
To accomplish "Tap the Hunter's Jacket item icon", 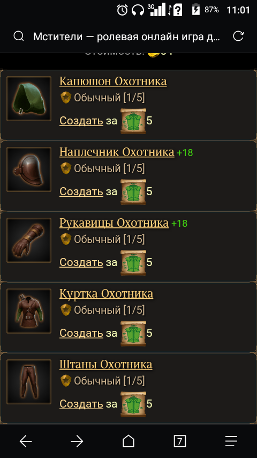I will point(29,311).
